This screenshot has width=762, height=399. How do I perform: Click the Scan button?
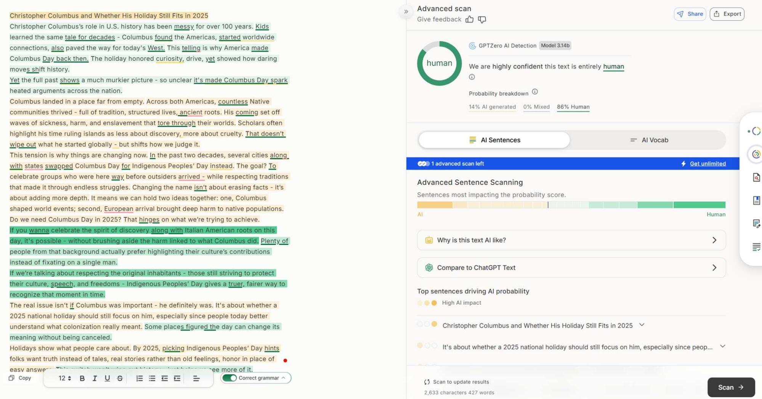tap(731, 387)
